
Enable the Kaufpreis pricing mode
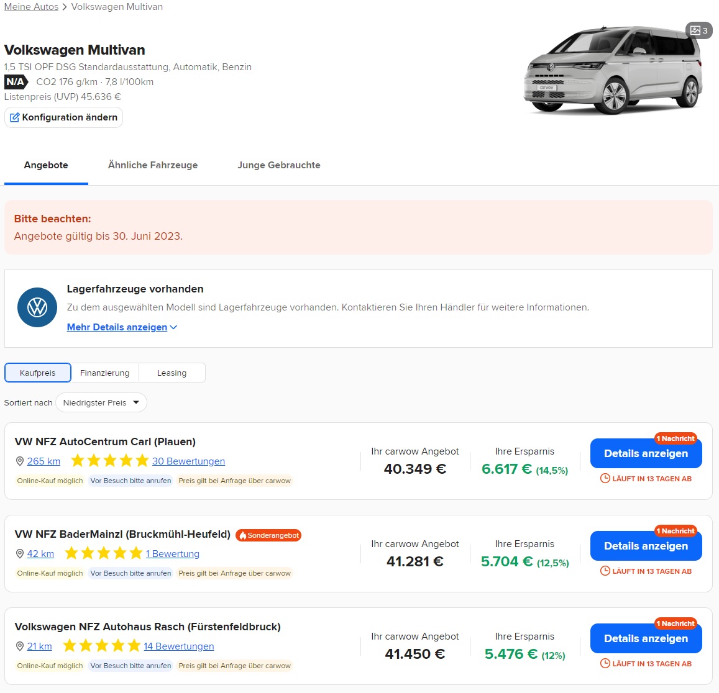coord(37,372)
